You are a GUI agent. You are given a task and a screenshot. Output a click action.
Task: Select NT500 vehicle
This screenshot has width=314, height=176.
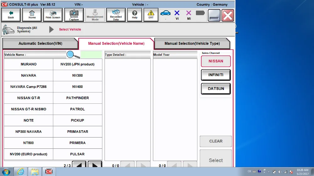29,143
